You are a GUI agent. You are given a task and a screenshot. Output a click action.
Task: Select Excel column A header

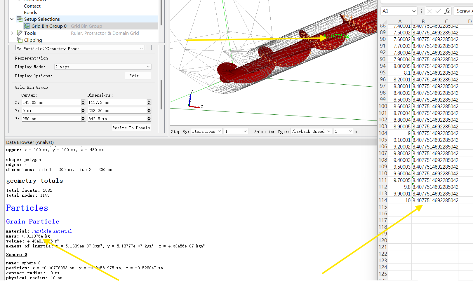pos(400,22)
